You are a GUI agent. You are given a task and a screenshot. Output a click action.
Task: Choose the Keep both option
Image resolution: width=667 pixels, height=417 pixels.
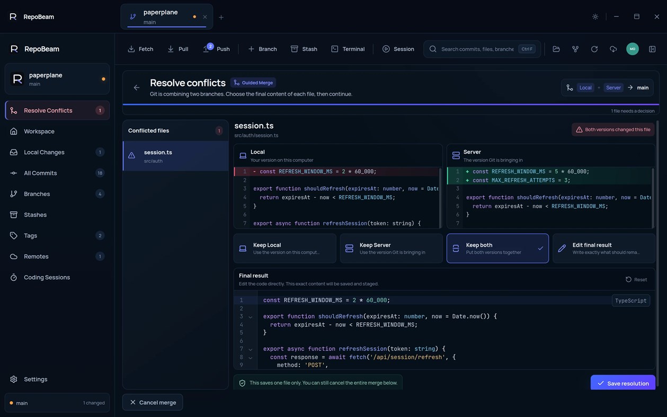[x=497, y=249]
